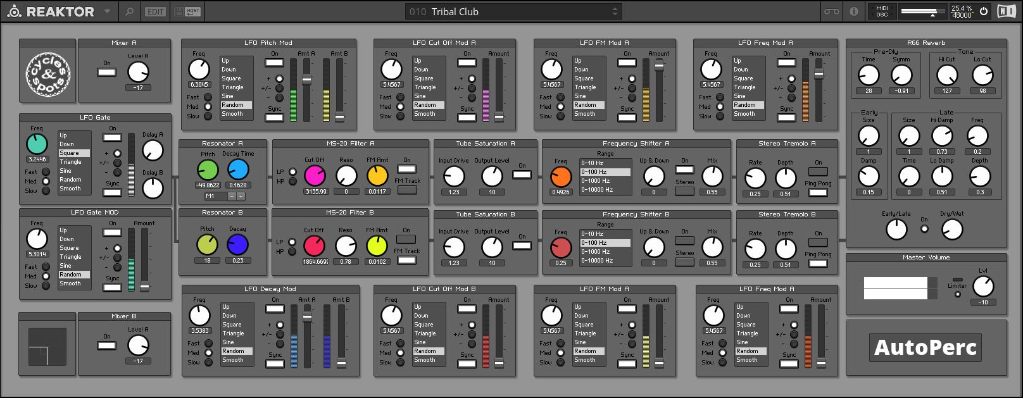
Task: Select Fast speed in LFO Pitch Mod
Action: (208, 97)
